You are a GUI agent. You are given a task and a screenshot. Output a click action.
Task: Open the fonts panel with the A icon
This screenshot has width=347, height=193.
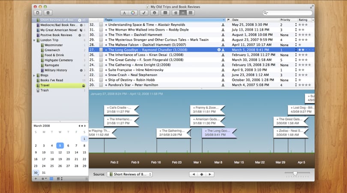[x=124, y=13]
